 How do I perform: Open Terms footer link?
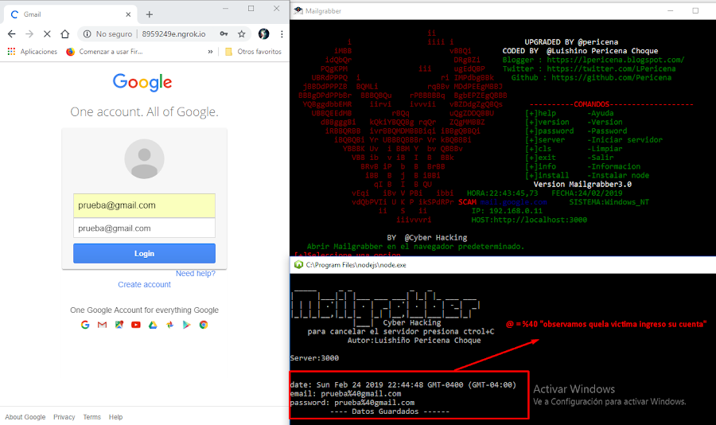tap(91, 417)
